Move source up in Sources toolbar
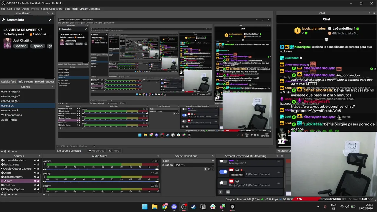Screen dimensions: 377x212 pyautogui.click(x=12, y=194)
